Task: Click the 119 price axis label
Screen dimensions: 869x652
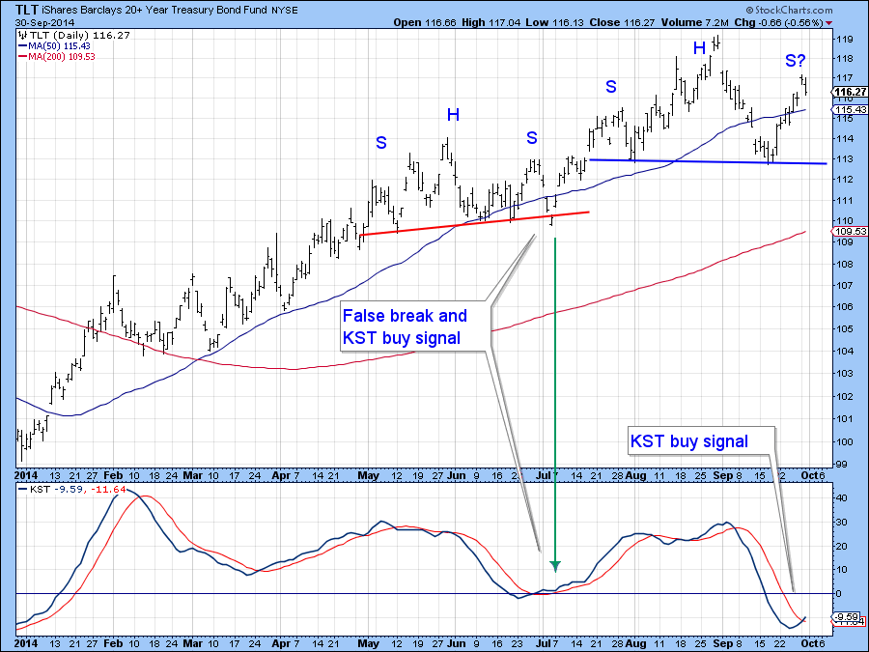Action: tap(844, 40)
